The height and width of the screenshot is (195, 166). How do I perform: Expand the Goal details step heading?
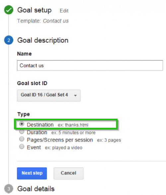coord(36,189)
